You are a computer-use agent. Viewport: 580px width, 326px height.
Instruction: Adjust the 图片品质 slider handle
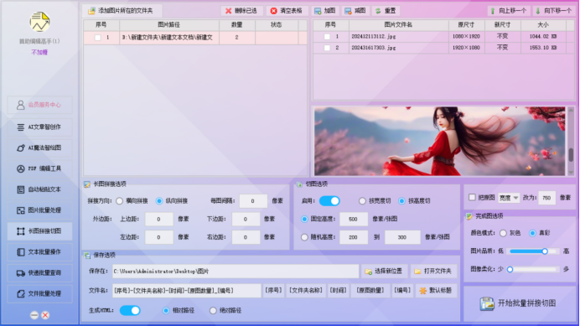pos(545,251)
